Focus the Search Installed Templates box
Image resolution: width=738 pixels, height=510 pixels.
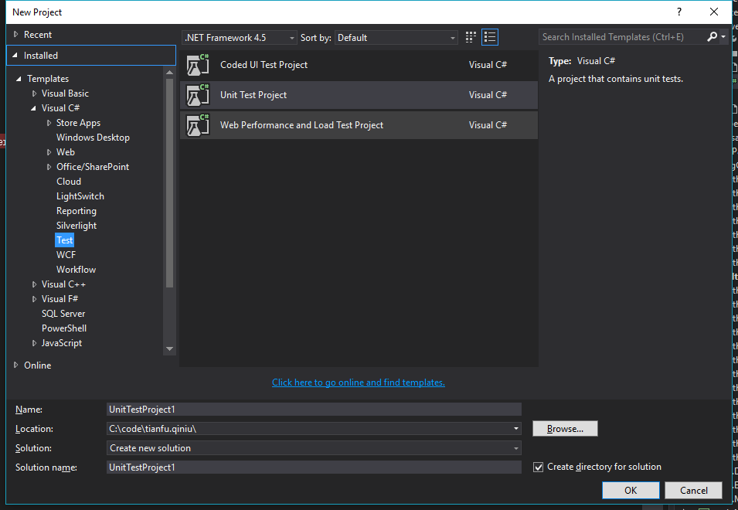click(x=622, y=36)
